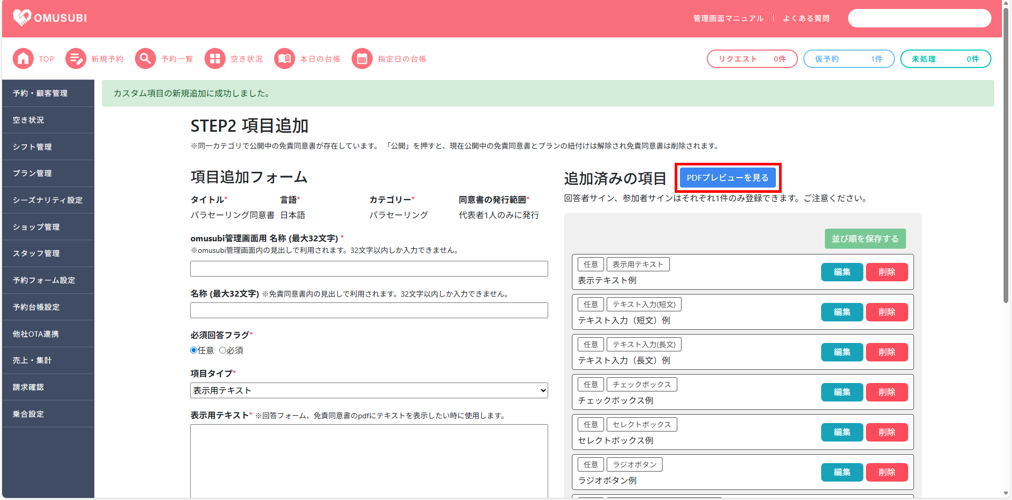Open 本日の台帳 via the book icon
The height and width of the screenshot is (500, 1012).
coord(285,59)
